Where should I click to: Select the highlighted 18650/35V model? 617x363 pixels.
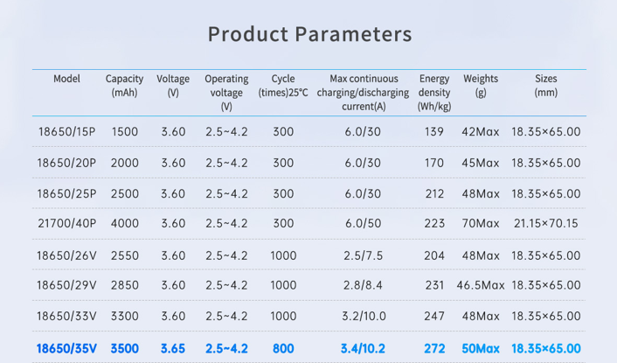(x=67, y=348)
